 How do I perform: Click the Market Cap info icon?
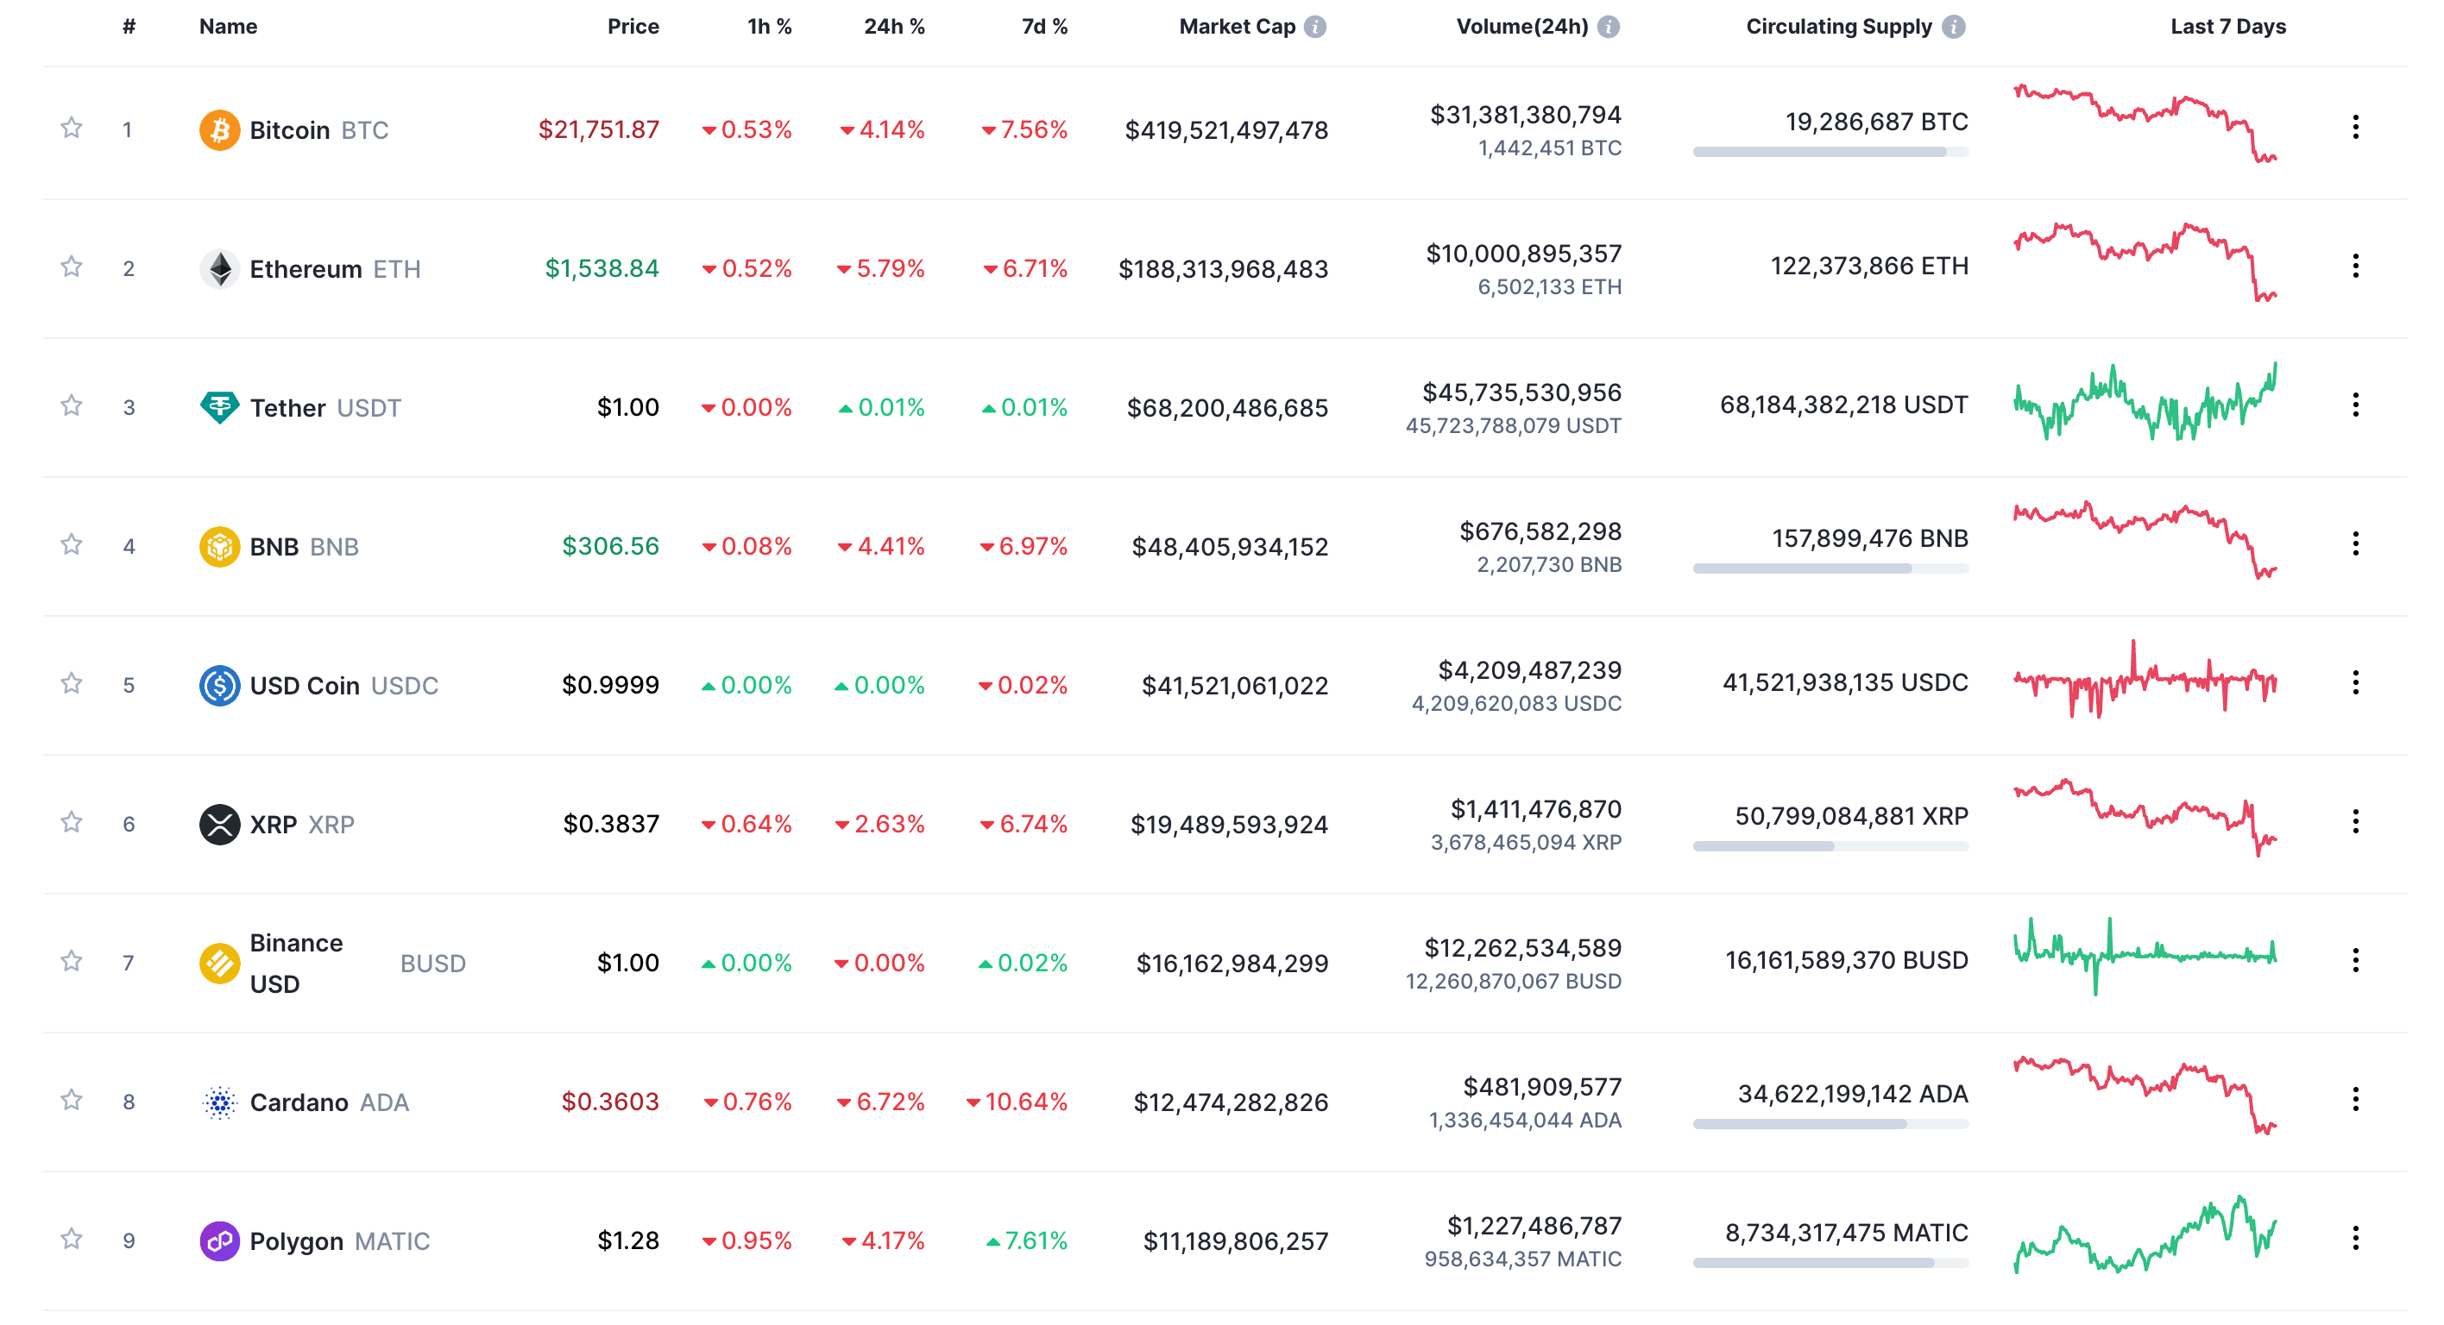(1315, 27)
